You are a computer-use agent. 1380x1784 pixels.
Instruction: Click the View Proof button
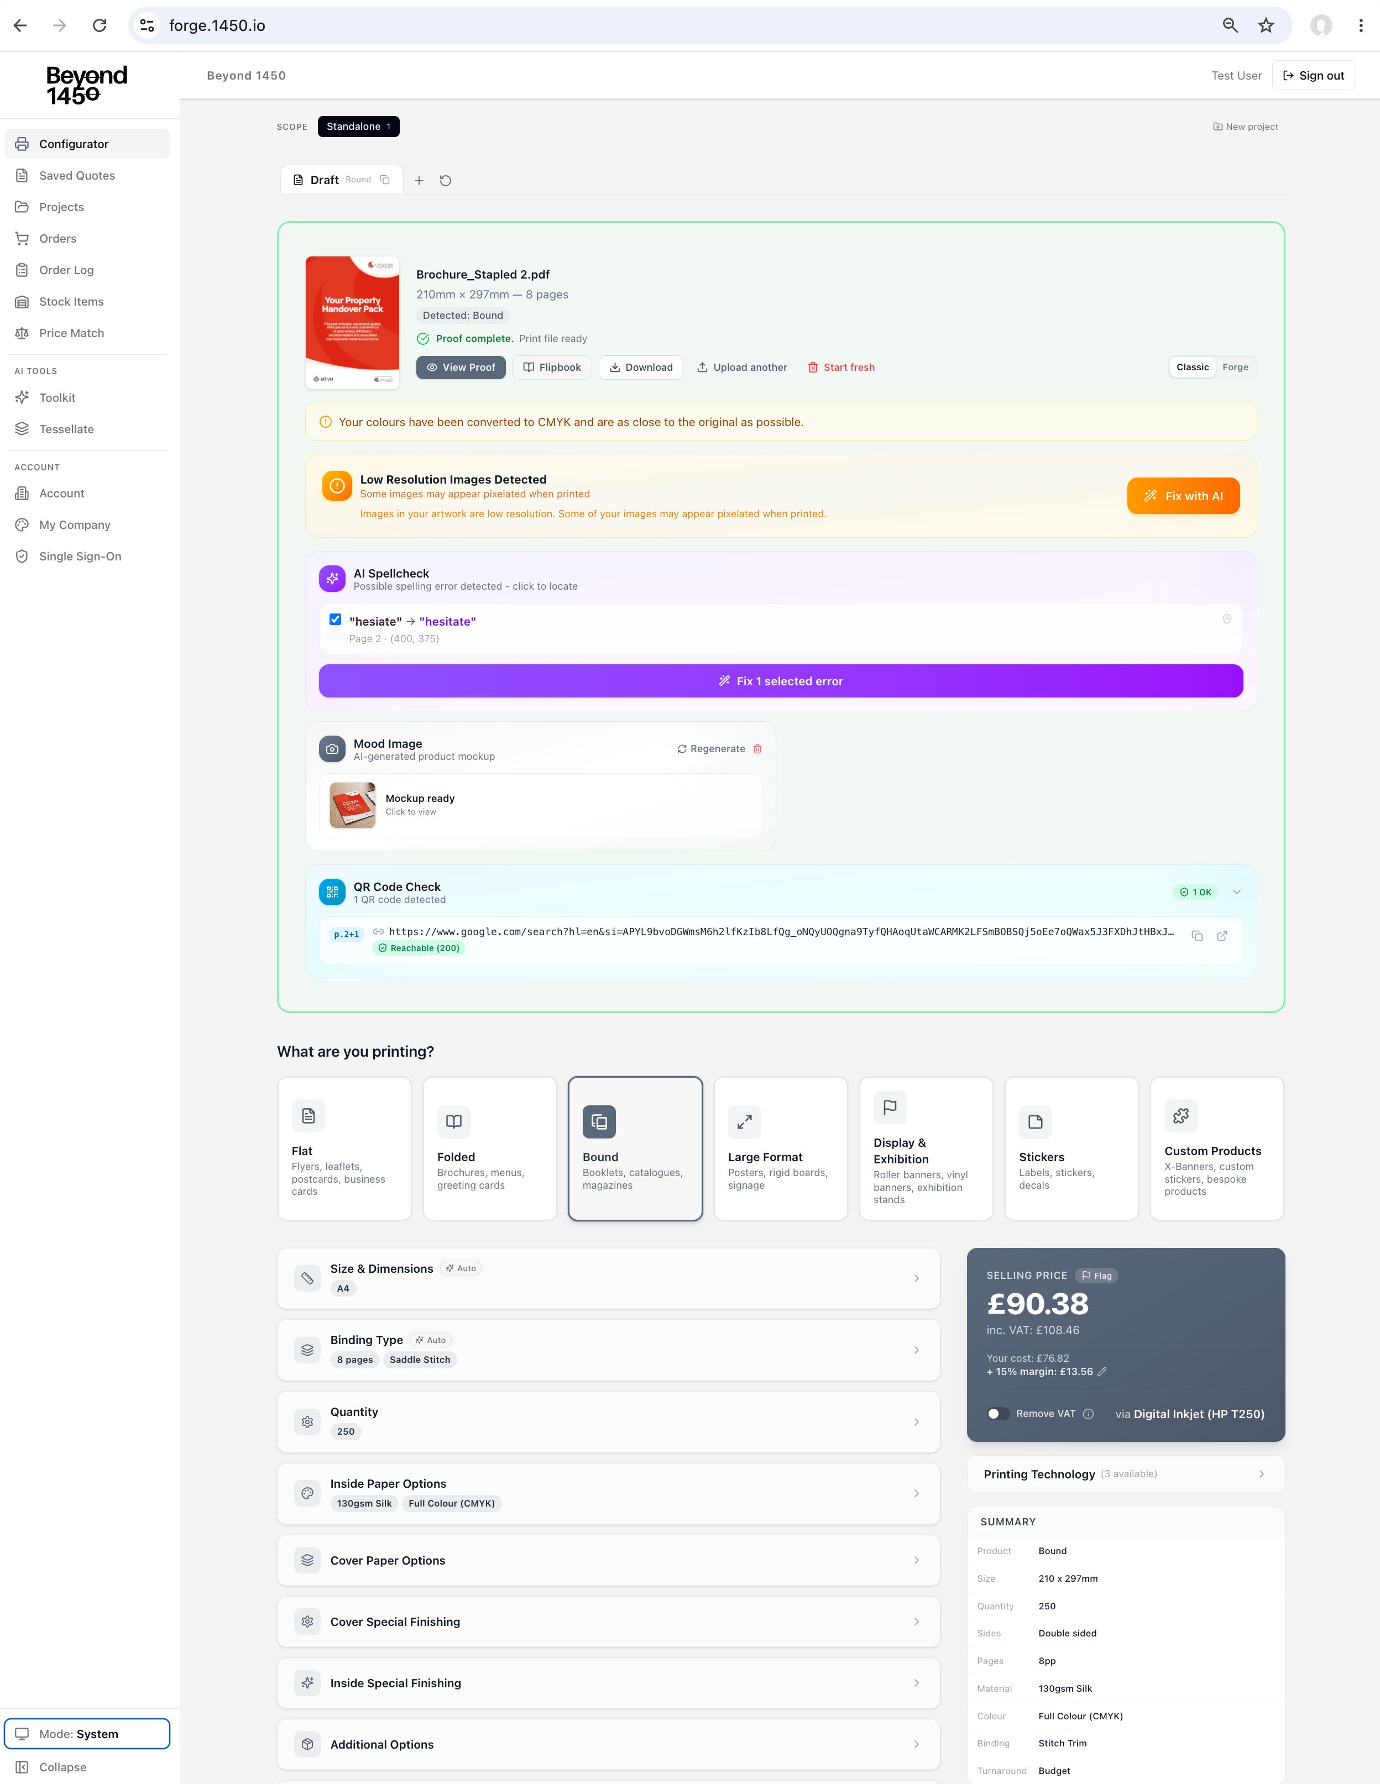tap(461, 368)
